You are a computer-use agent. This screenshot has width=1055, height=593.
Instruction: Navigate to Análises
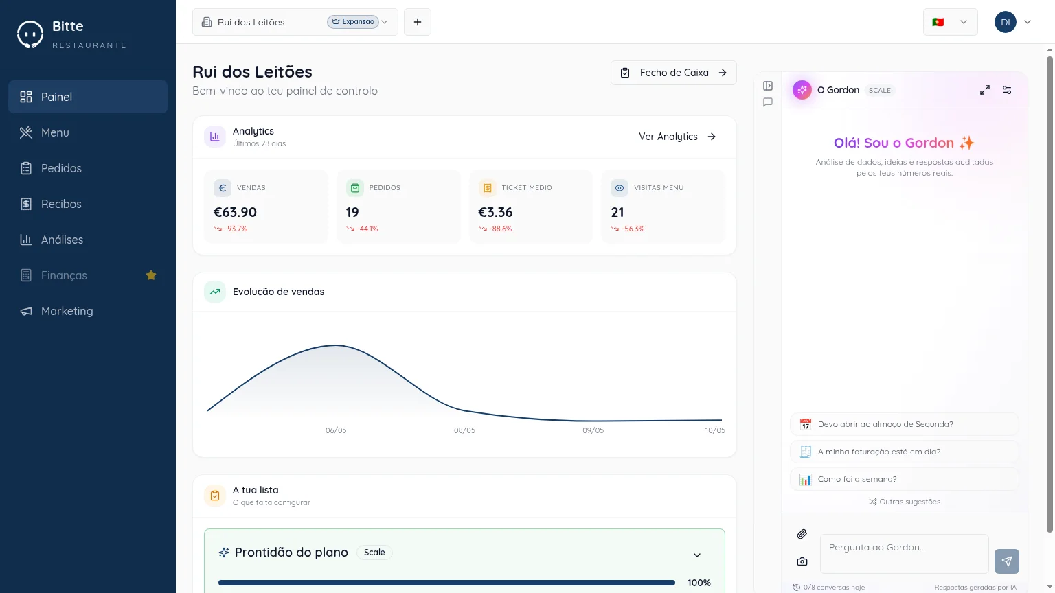point(88,240)
